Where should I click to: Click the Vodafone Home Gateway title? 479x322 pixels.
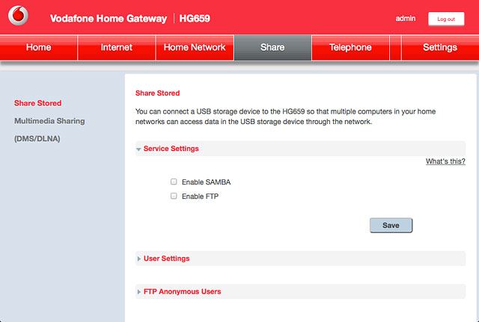click(x=109, y=19)
